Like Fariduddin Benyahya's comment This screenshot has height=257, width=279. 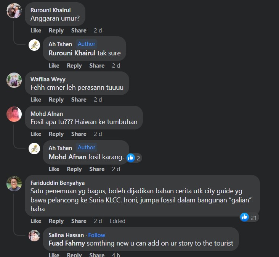click(x=36, y=221)
